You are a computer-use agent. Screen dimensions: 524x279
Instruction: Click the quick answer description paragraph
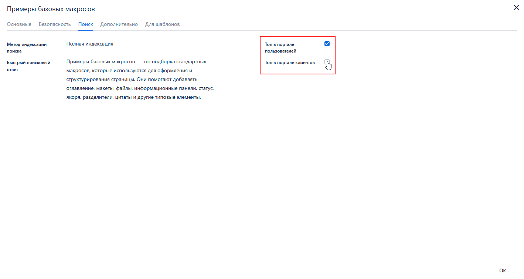tap(140, 80)
